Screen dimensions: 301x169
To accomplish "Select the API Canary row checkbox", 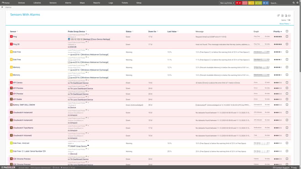I will (x=287, y=82).
